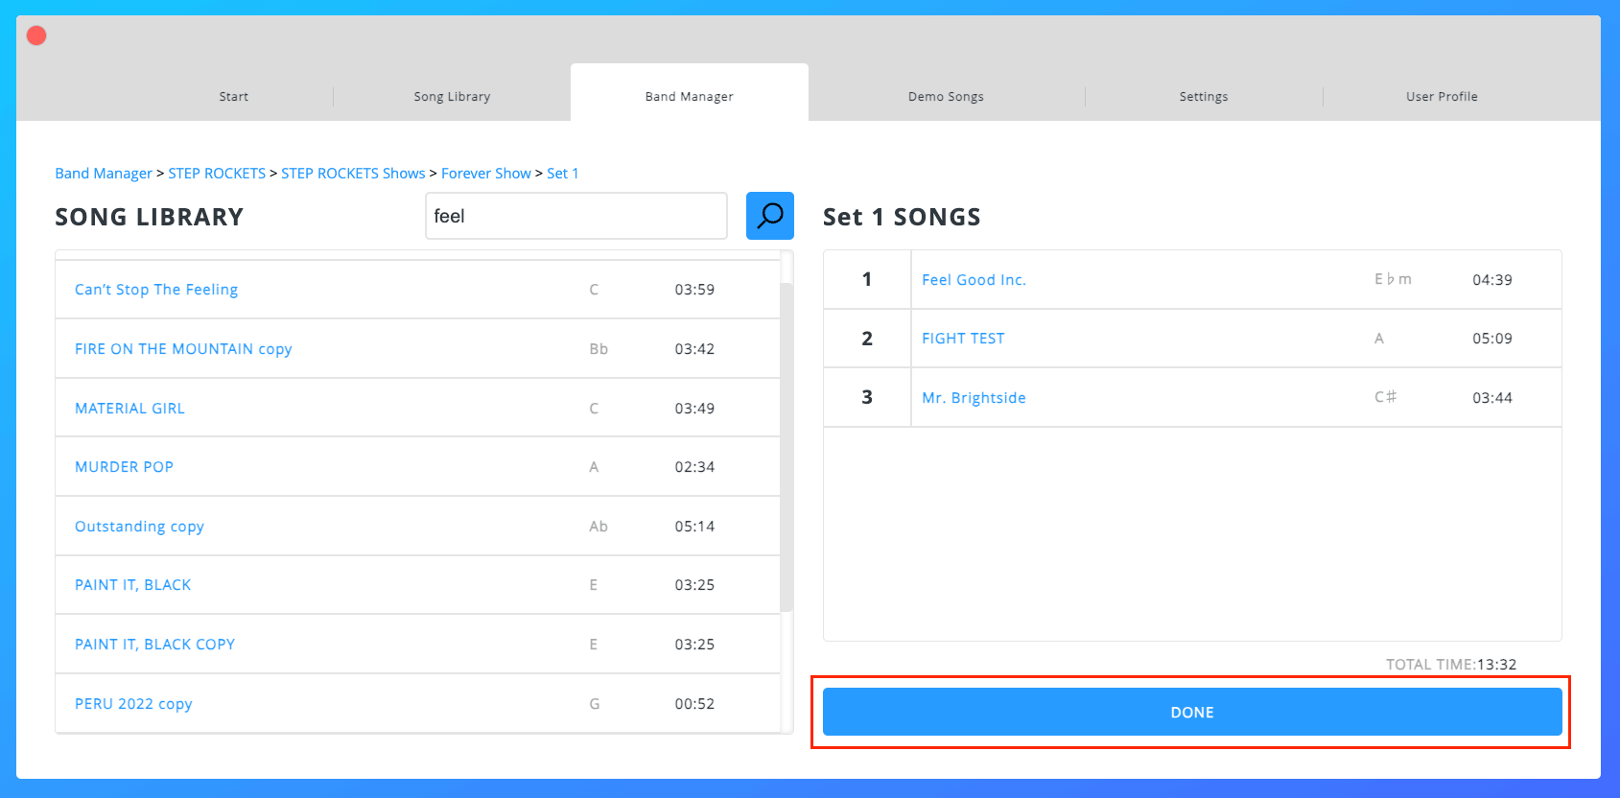This screenshot has width=1620, height=798.
Task: Select the Start tab
Action: (x=233, y=97)
